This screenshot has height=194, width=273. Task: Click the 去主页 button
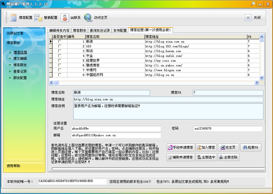[228, 147]
